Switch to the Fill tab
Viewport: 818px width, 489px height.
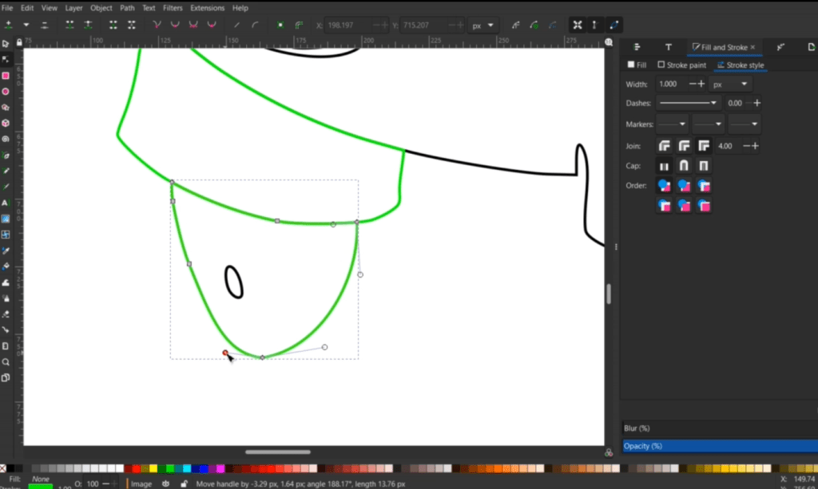[637, 65]
